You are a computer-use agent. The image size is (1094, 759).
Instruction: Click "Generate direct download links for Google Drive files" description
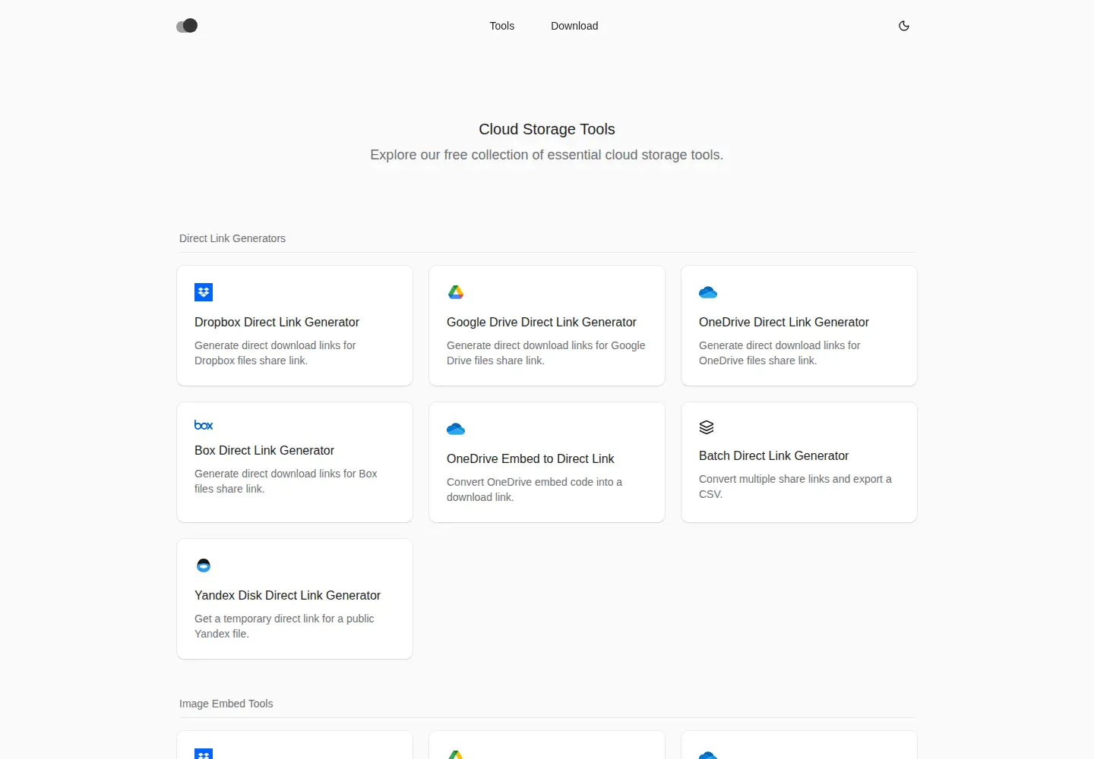point(545,353)
